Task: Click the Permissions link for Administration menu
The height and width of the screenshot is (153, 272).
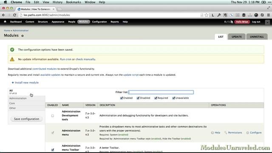Action: 235,133
